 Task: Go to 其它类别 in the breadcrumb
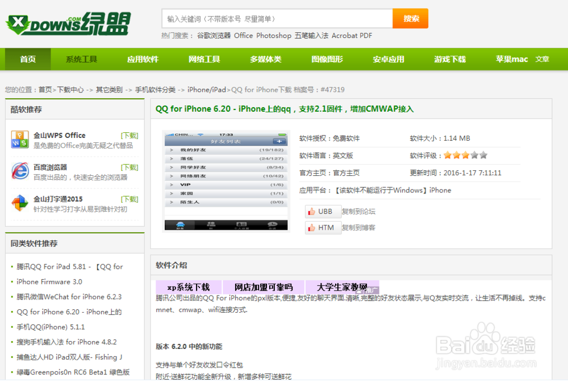[x=109, y=90]
